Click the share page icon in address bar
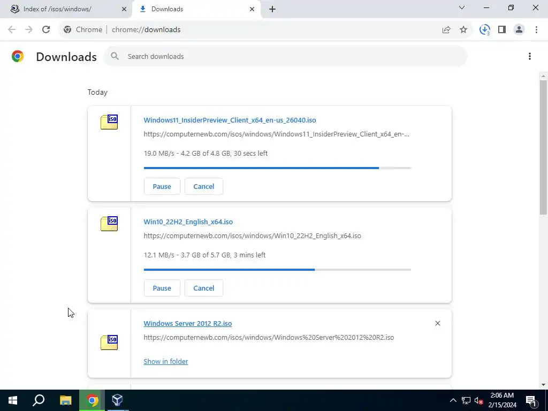This screenshot has height=411, width=548. pyautogui.click(x=446, y=30)
